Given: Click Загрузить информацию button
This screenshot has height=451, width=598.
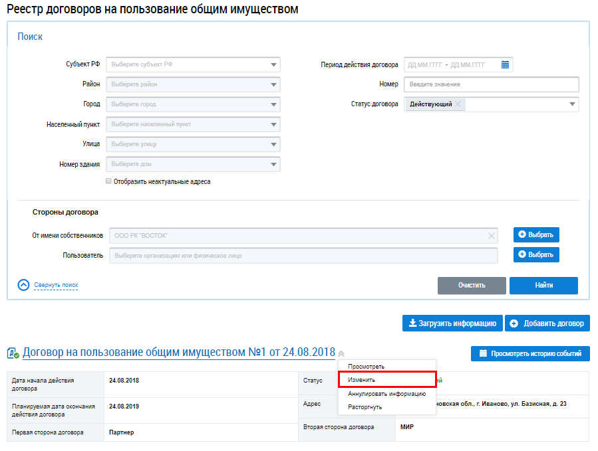Looking at the screenshot, I should pyautogui.click(x=452, y=323).
